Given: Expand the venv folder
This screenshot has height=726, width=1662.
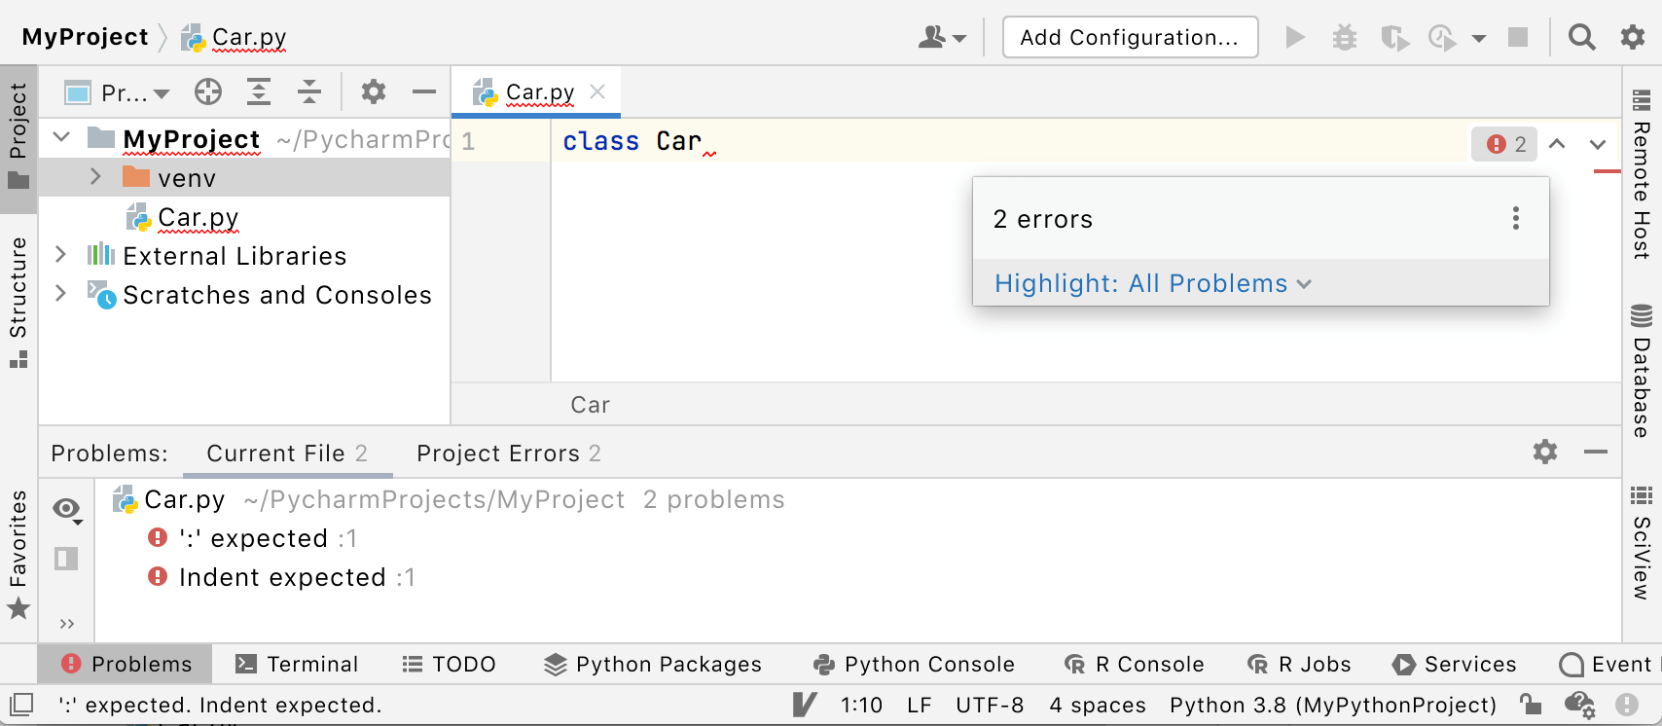Looking at the screenshot, I should [x=94, y=177].
